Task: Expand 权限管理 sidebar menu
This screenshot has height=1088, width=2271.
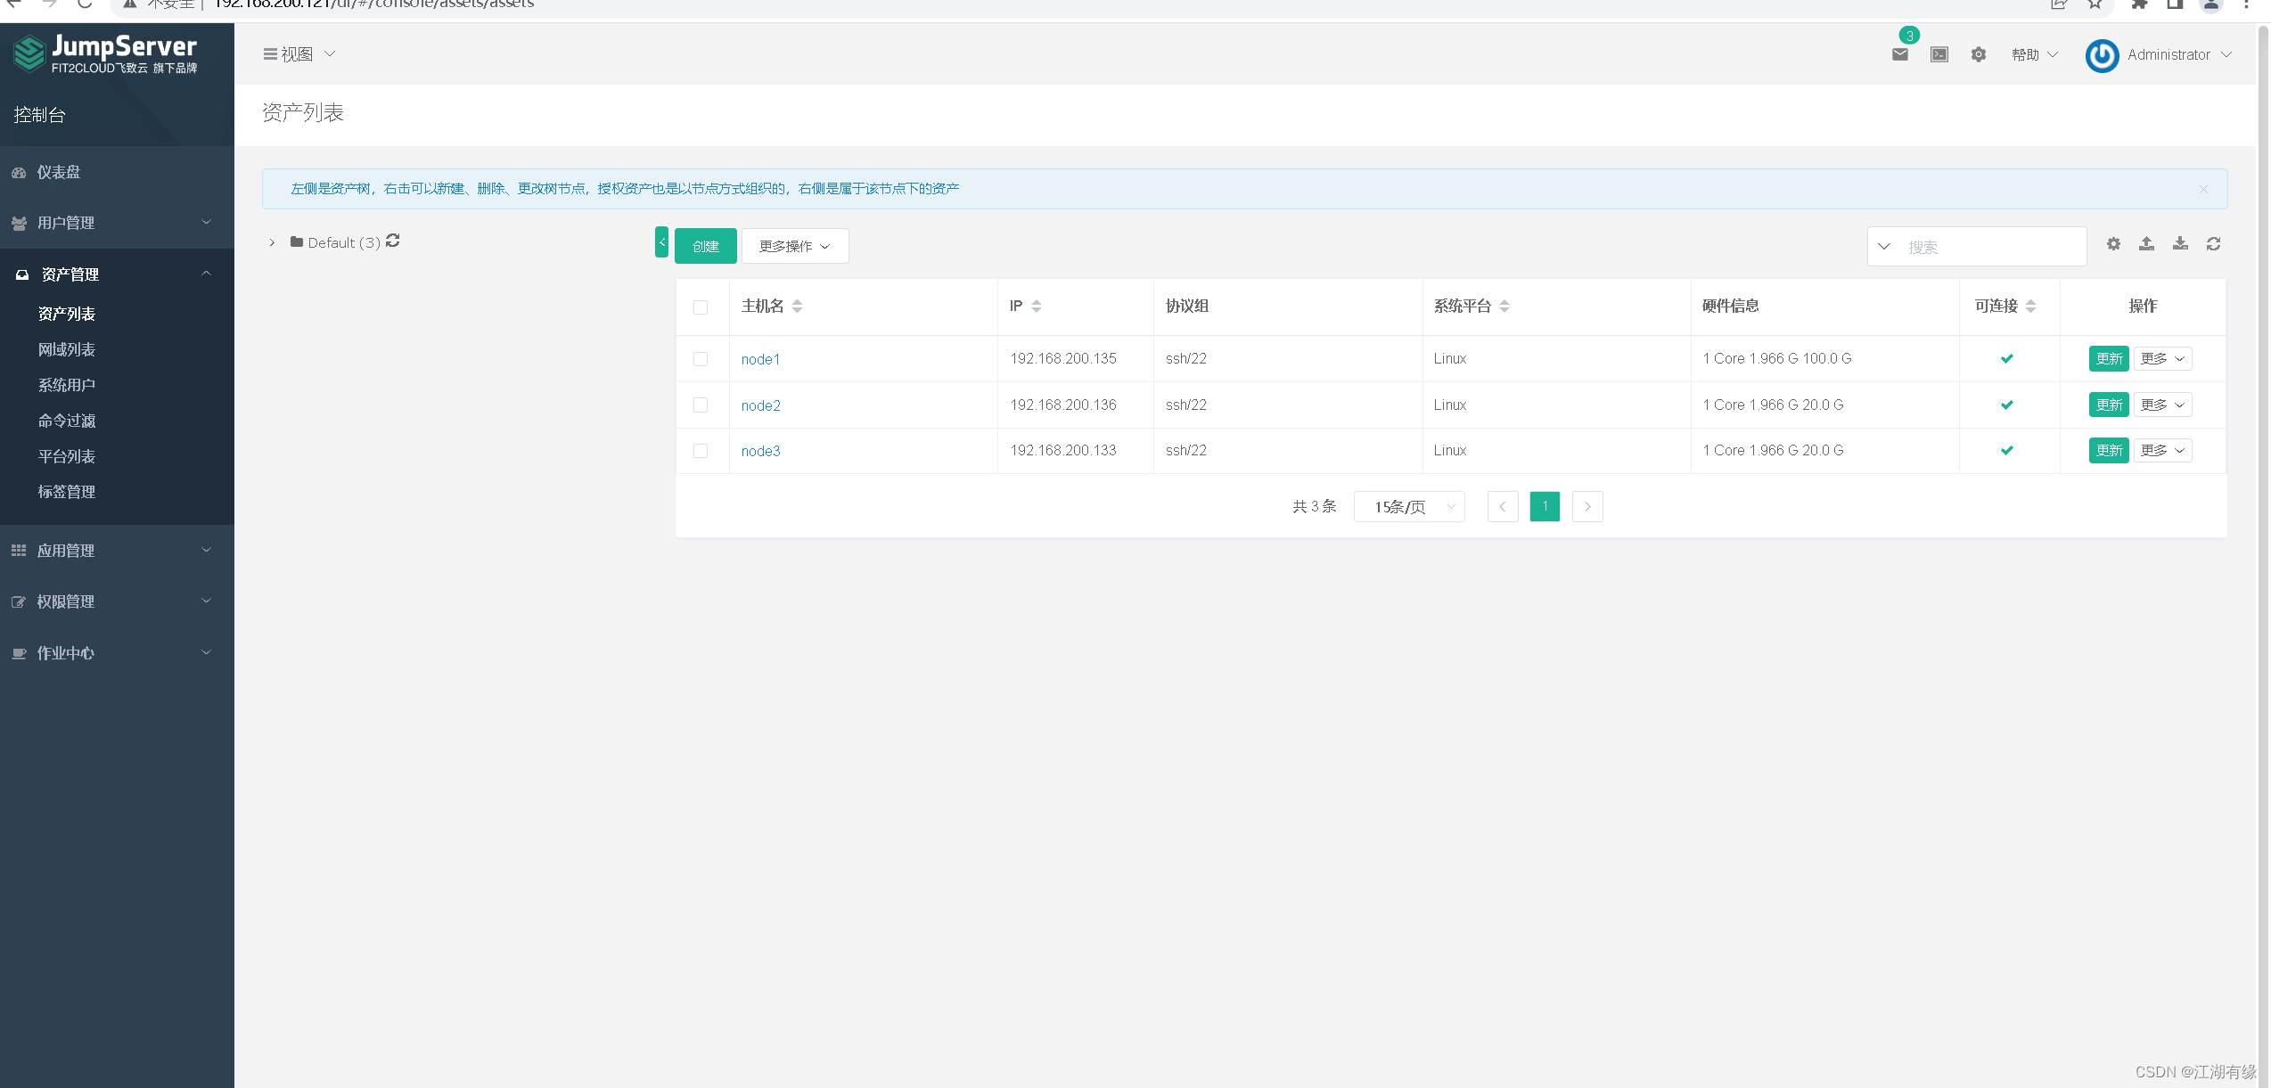Action: (117, 601)
